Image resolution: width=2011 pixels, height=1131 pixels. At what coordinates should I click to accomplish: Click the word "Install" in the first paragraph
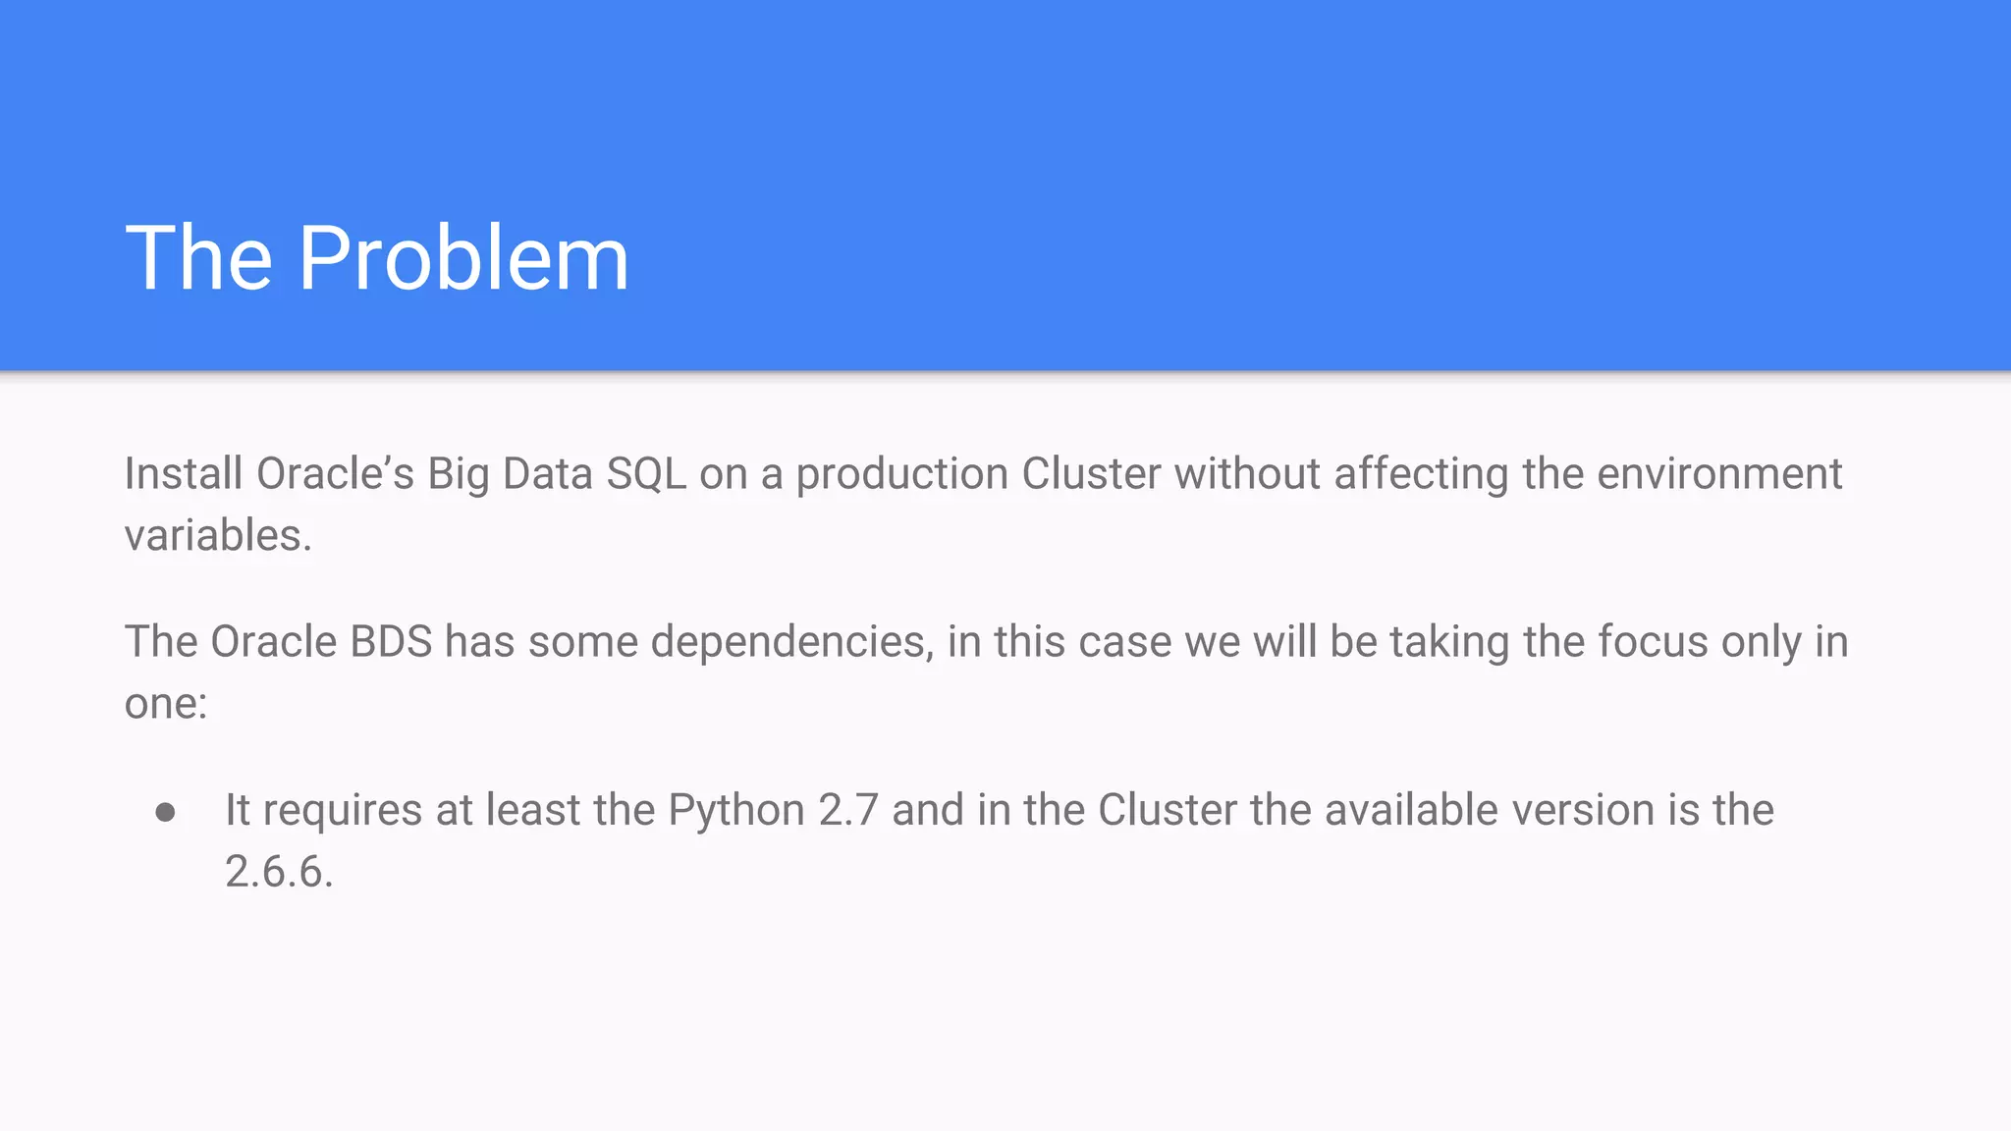[x=183, y=474]
